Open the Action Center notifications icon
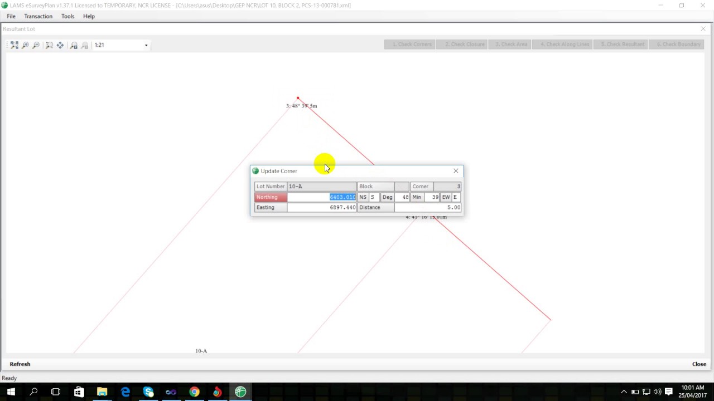The height and width of the screenshot is (401, 714). click(668, 392)
